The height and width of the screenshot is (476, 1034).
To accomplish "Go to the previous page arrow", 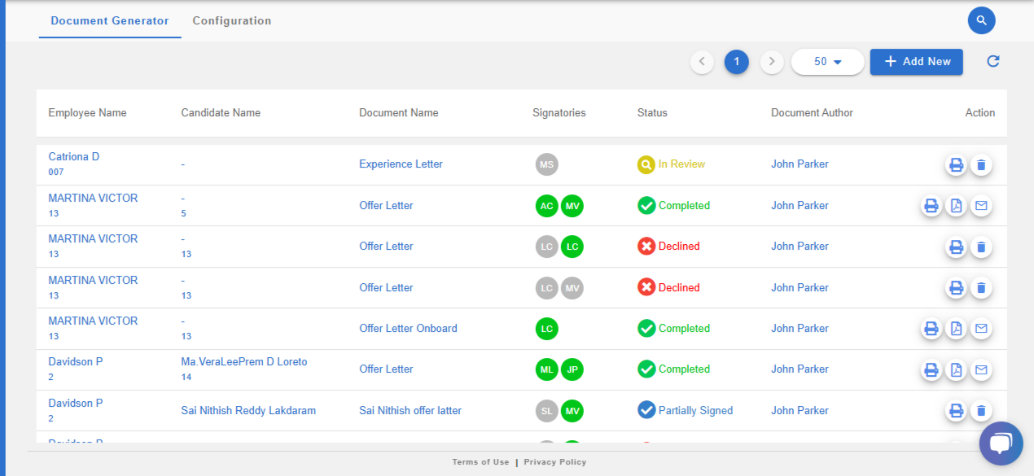I will click(x=702, y=62).
